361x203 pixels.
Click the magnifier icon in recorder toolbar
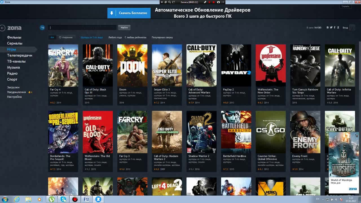click(170, 2)
